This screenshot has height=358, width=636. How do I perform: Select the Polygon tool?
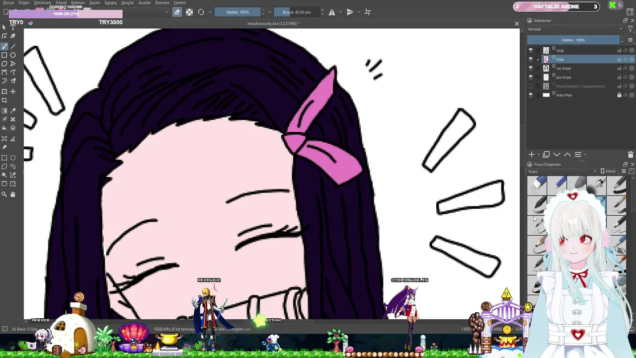tap(4, 64)
